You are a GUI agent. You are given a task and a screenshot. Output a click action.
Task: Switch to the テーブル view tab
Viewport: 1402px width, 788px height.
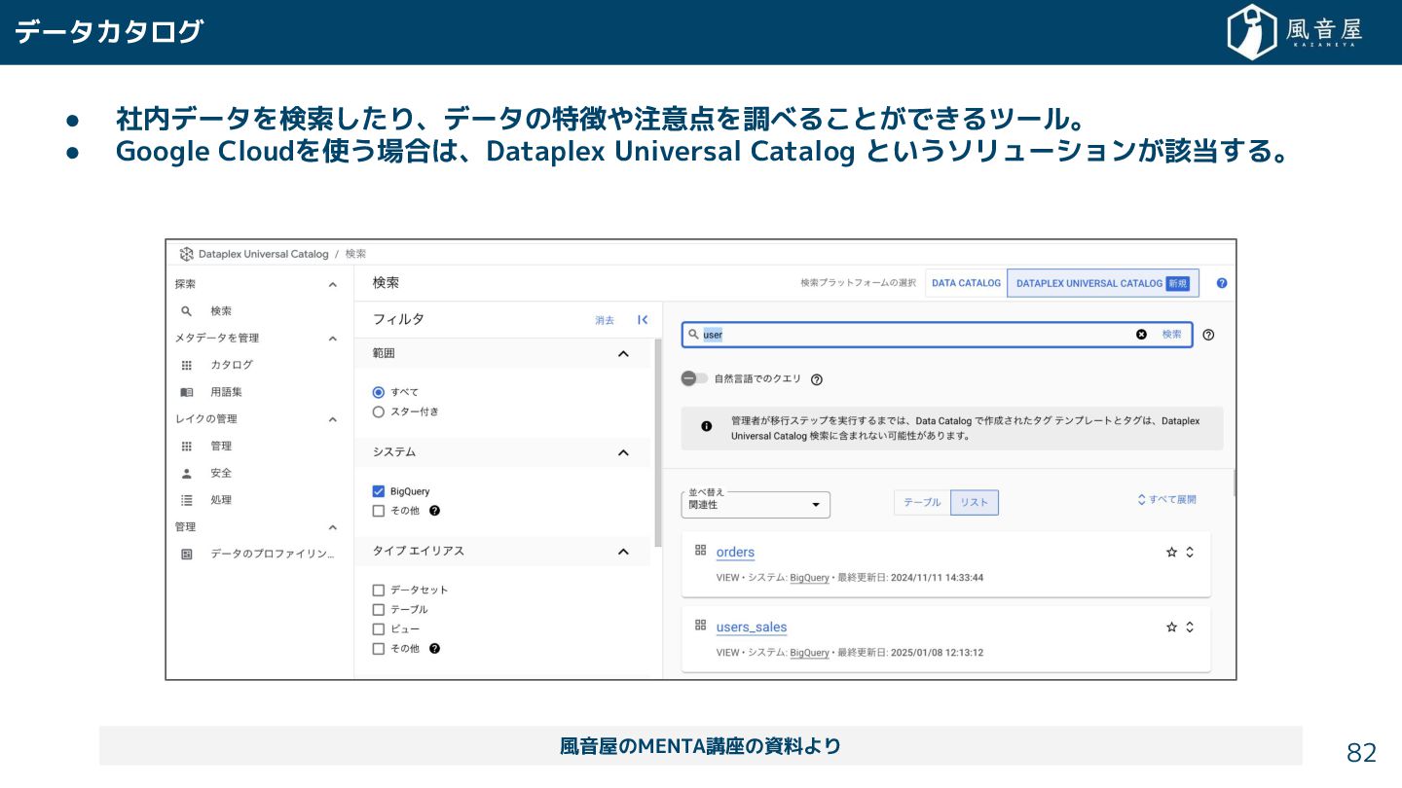(922, 503)
